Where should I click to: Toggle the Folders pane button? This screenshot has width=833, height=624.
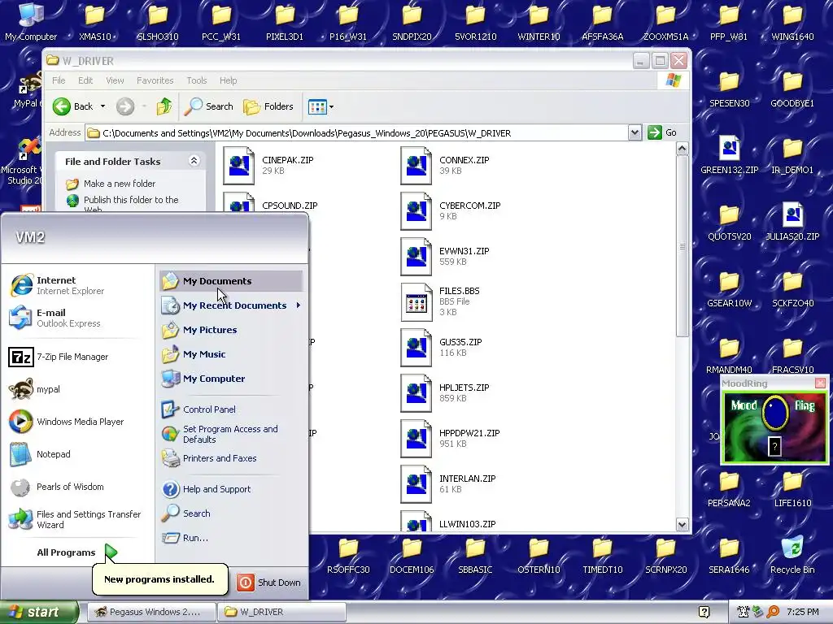tap(268, 106)
